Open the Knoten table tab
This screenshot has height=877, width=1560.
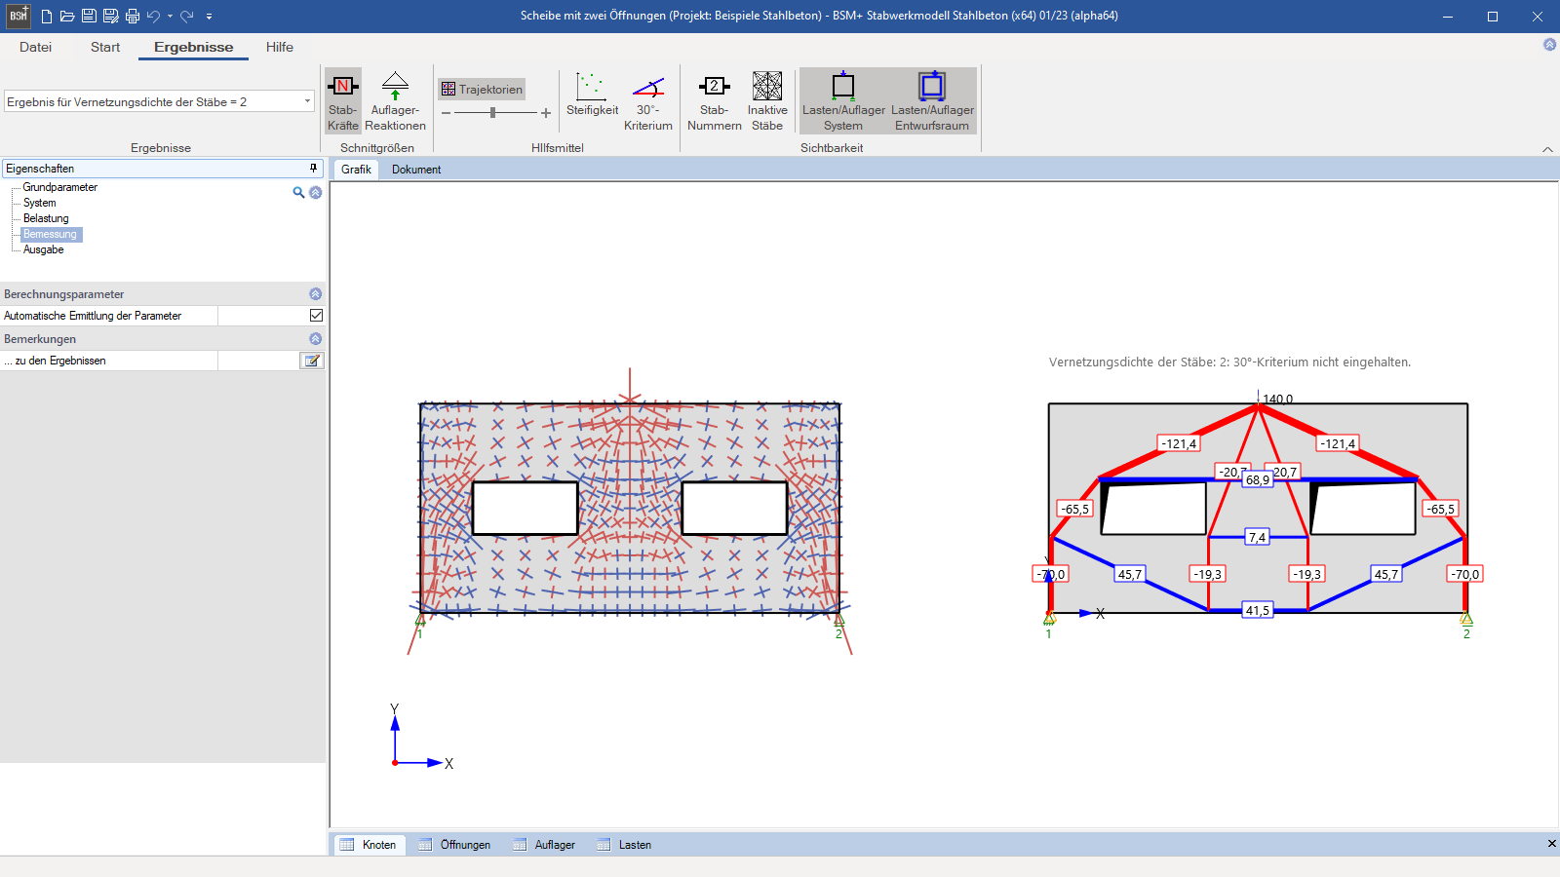click(x=370, y=845)
